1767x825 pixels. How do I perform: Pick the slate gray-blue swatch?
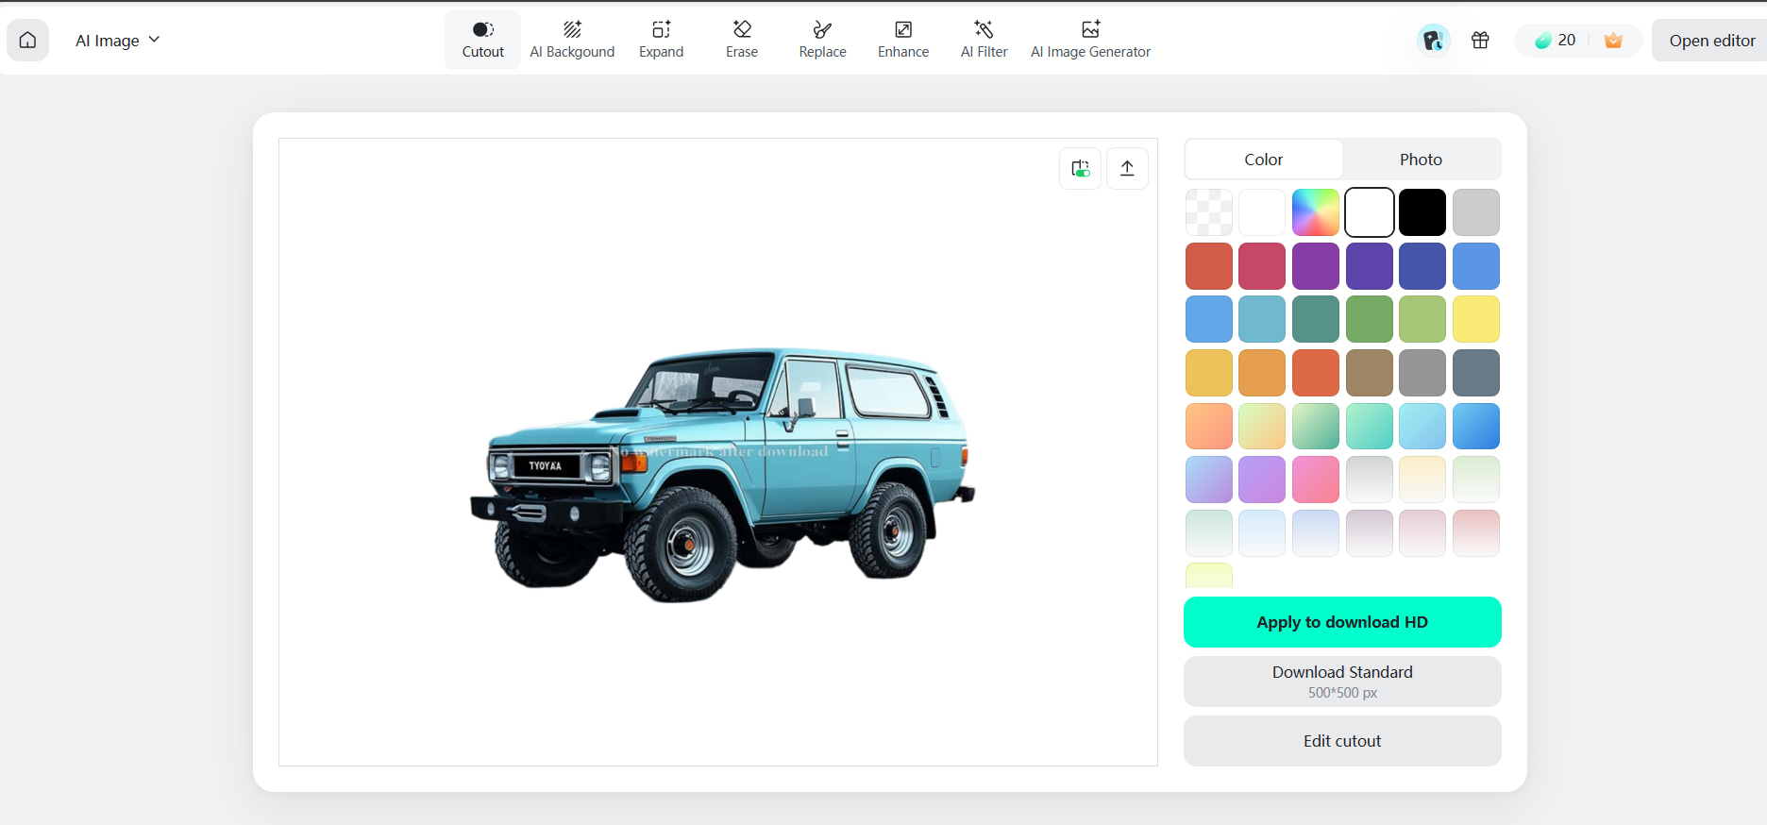pyautogui.click(x=1476, y=373)
